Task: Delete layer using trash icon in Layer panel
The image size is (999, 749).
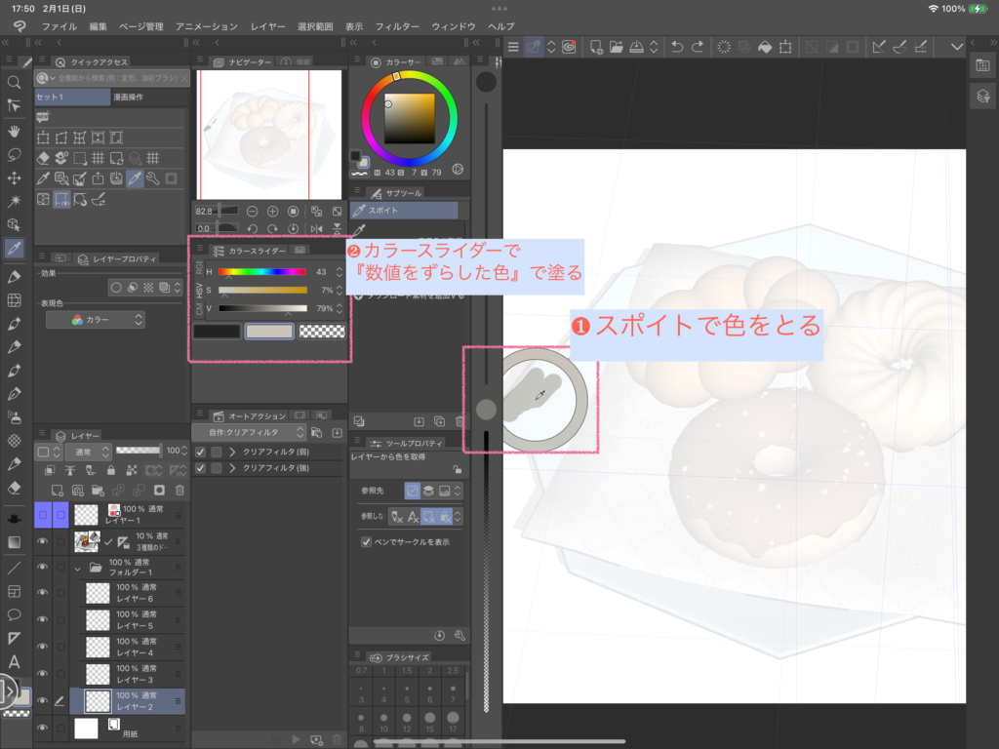Action: (x=179, y=491)
